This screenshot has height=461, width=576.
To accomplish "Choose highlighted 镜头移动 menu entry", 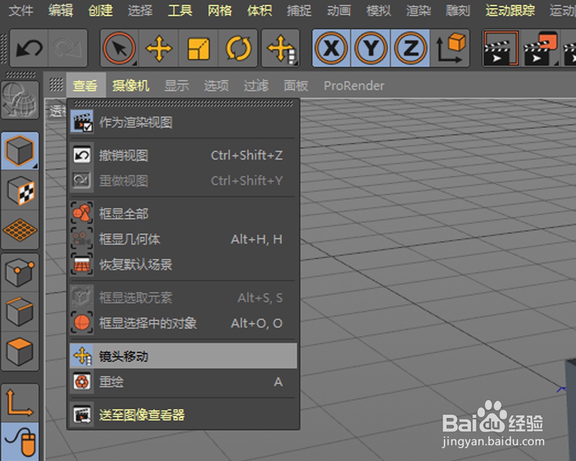I will (x=183, y=356).
